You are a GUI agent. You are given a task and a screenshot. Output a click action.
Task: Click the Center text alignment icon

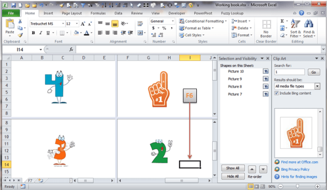108,33
